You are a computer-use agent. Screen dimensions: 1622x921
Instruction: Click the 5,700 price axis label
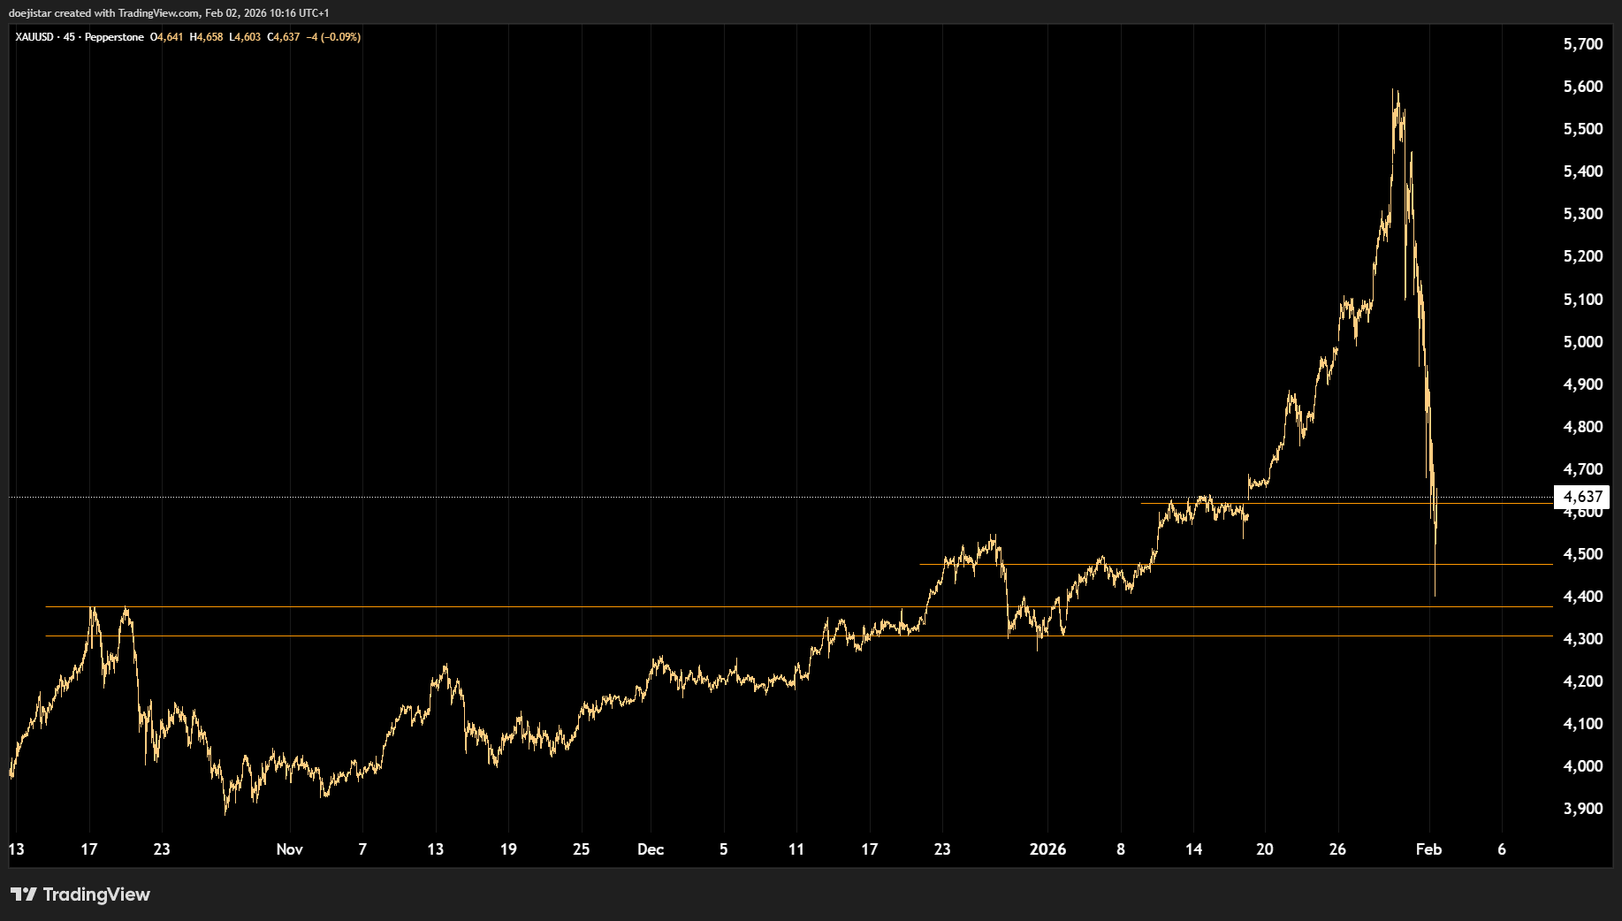(x=1582, y=44)
